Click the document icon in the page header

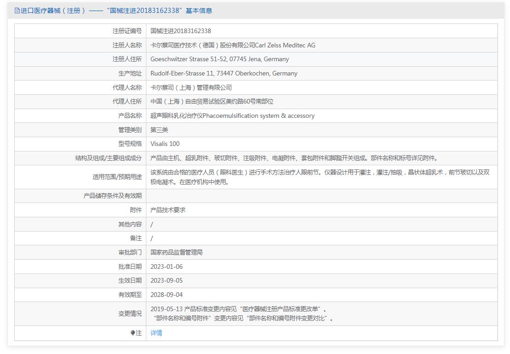17,11
